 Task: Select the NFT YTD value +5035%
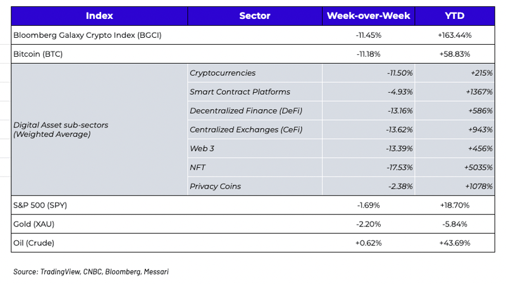[x=478, y=167]
